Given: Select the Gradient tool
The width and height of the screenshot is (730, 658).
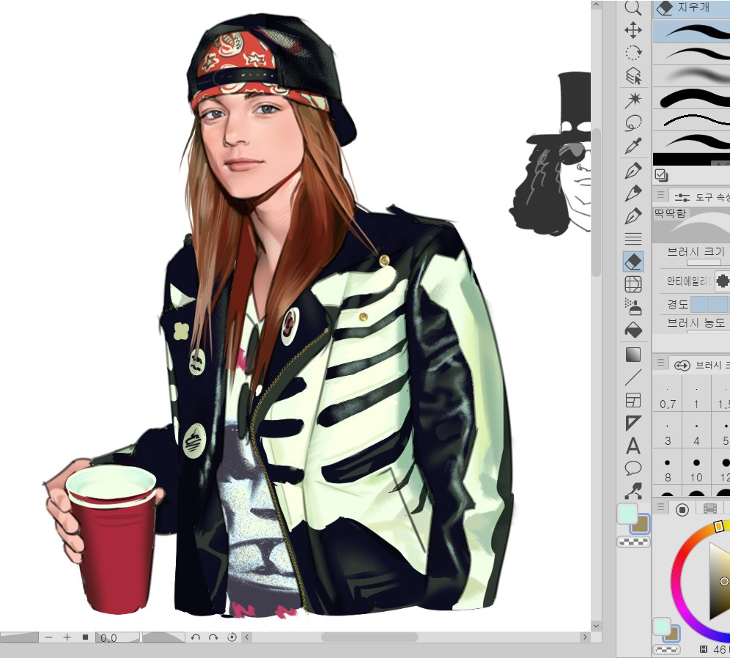Looking at the screenshot, I should coord(633,355).
